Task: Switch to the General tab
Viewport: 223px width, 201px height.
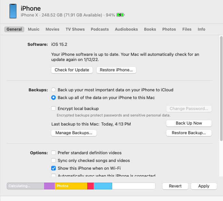Action: [x=14, y=29]
